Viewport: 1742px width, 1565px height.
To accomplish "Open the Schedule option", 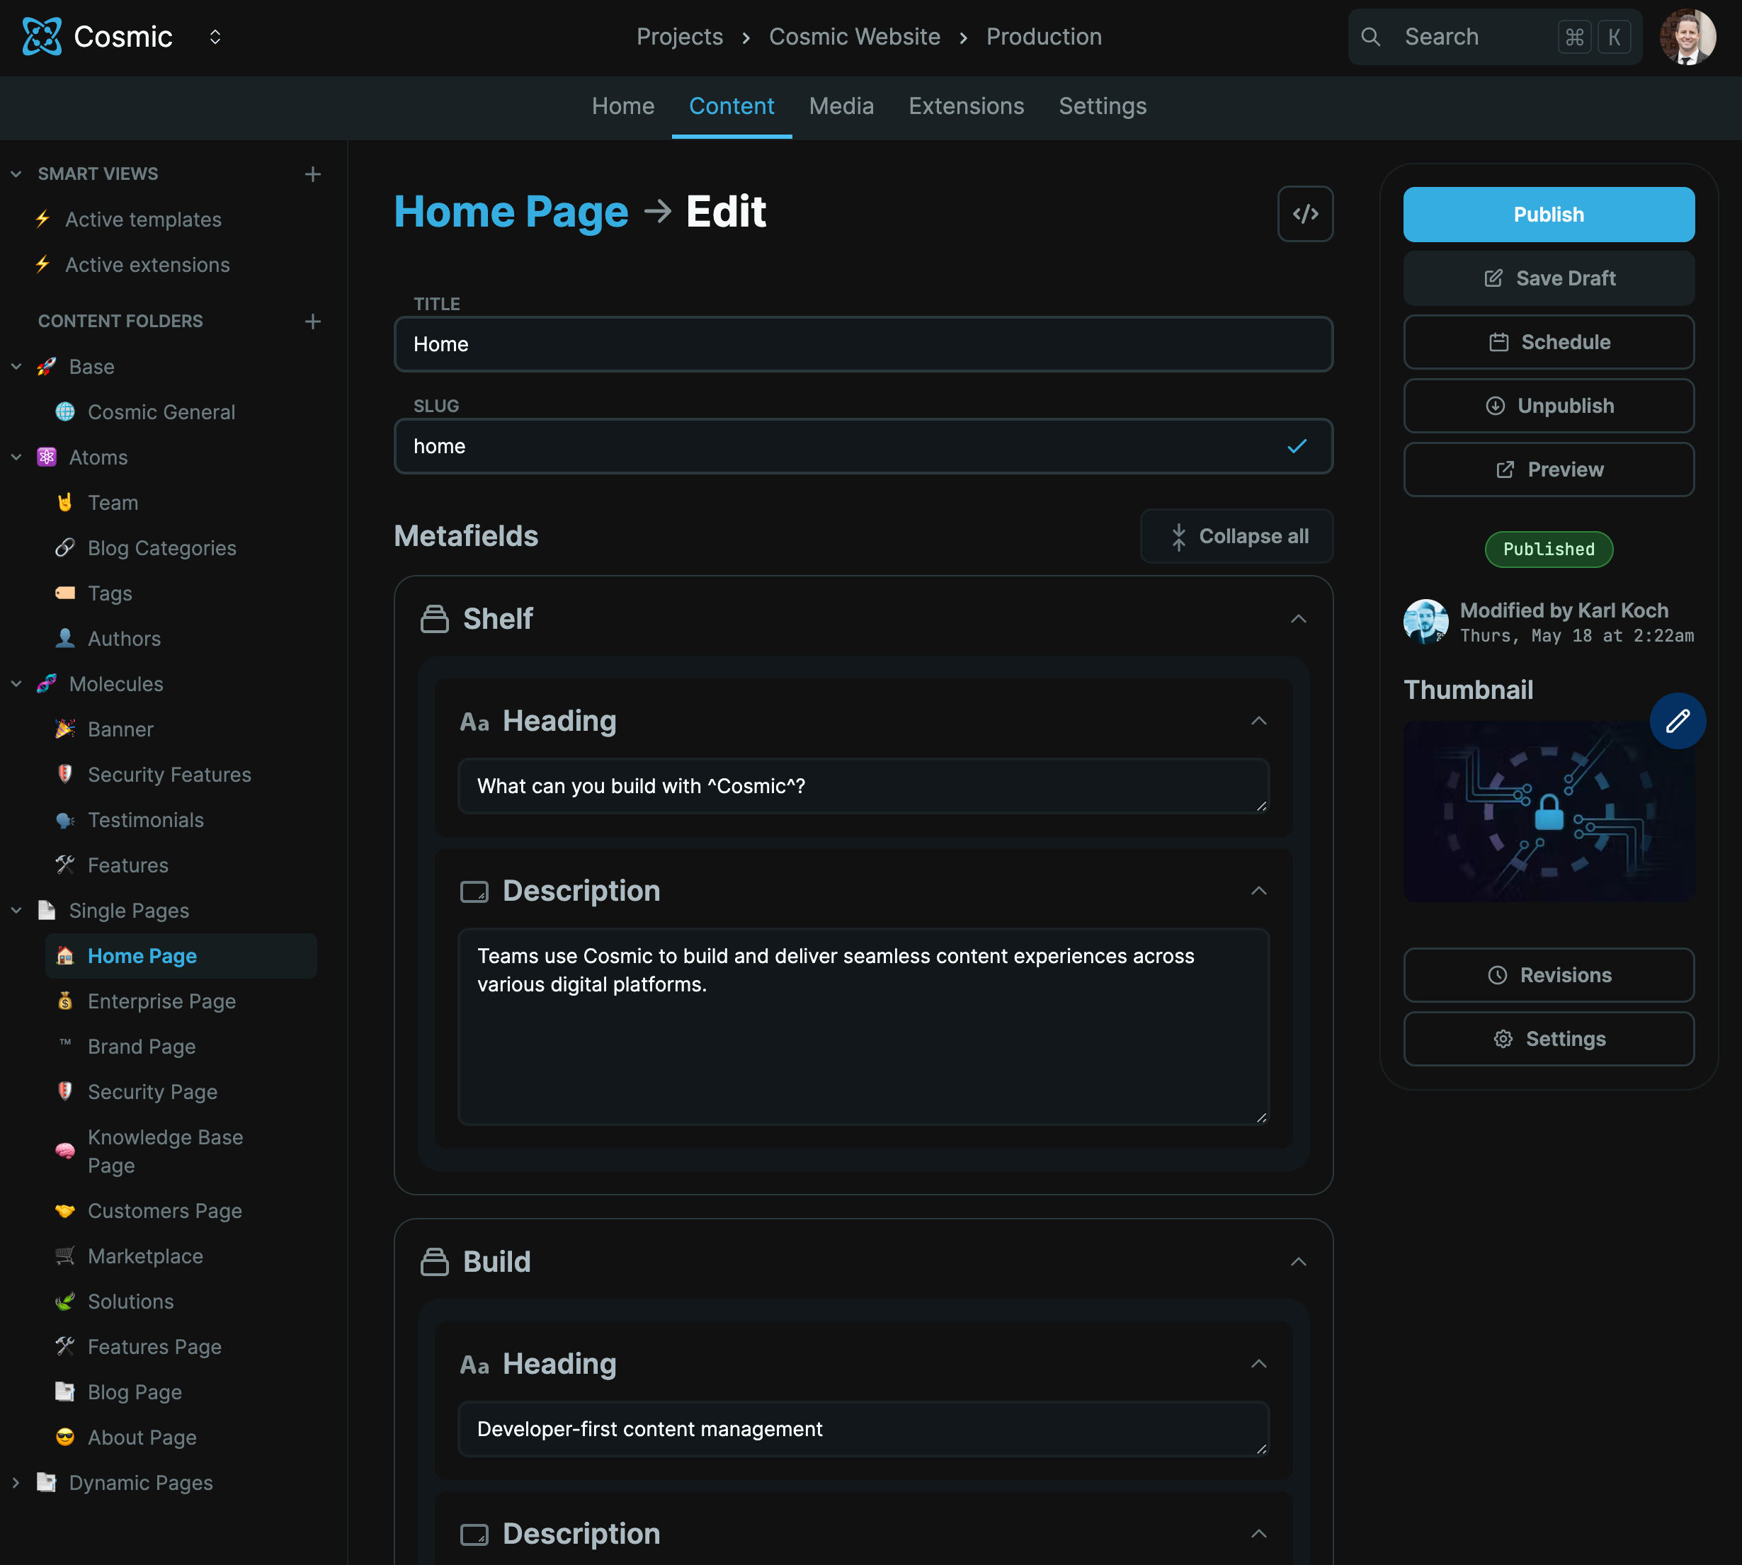I will [x=1548, y=341].
